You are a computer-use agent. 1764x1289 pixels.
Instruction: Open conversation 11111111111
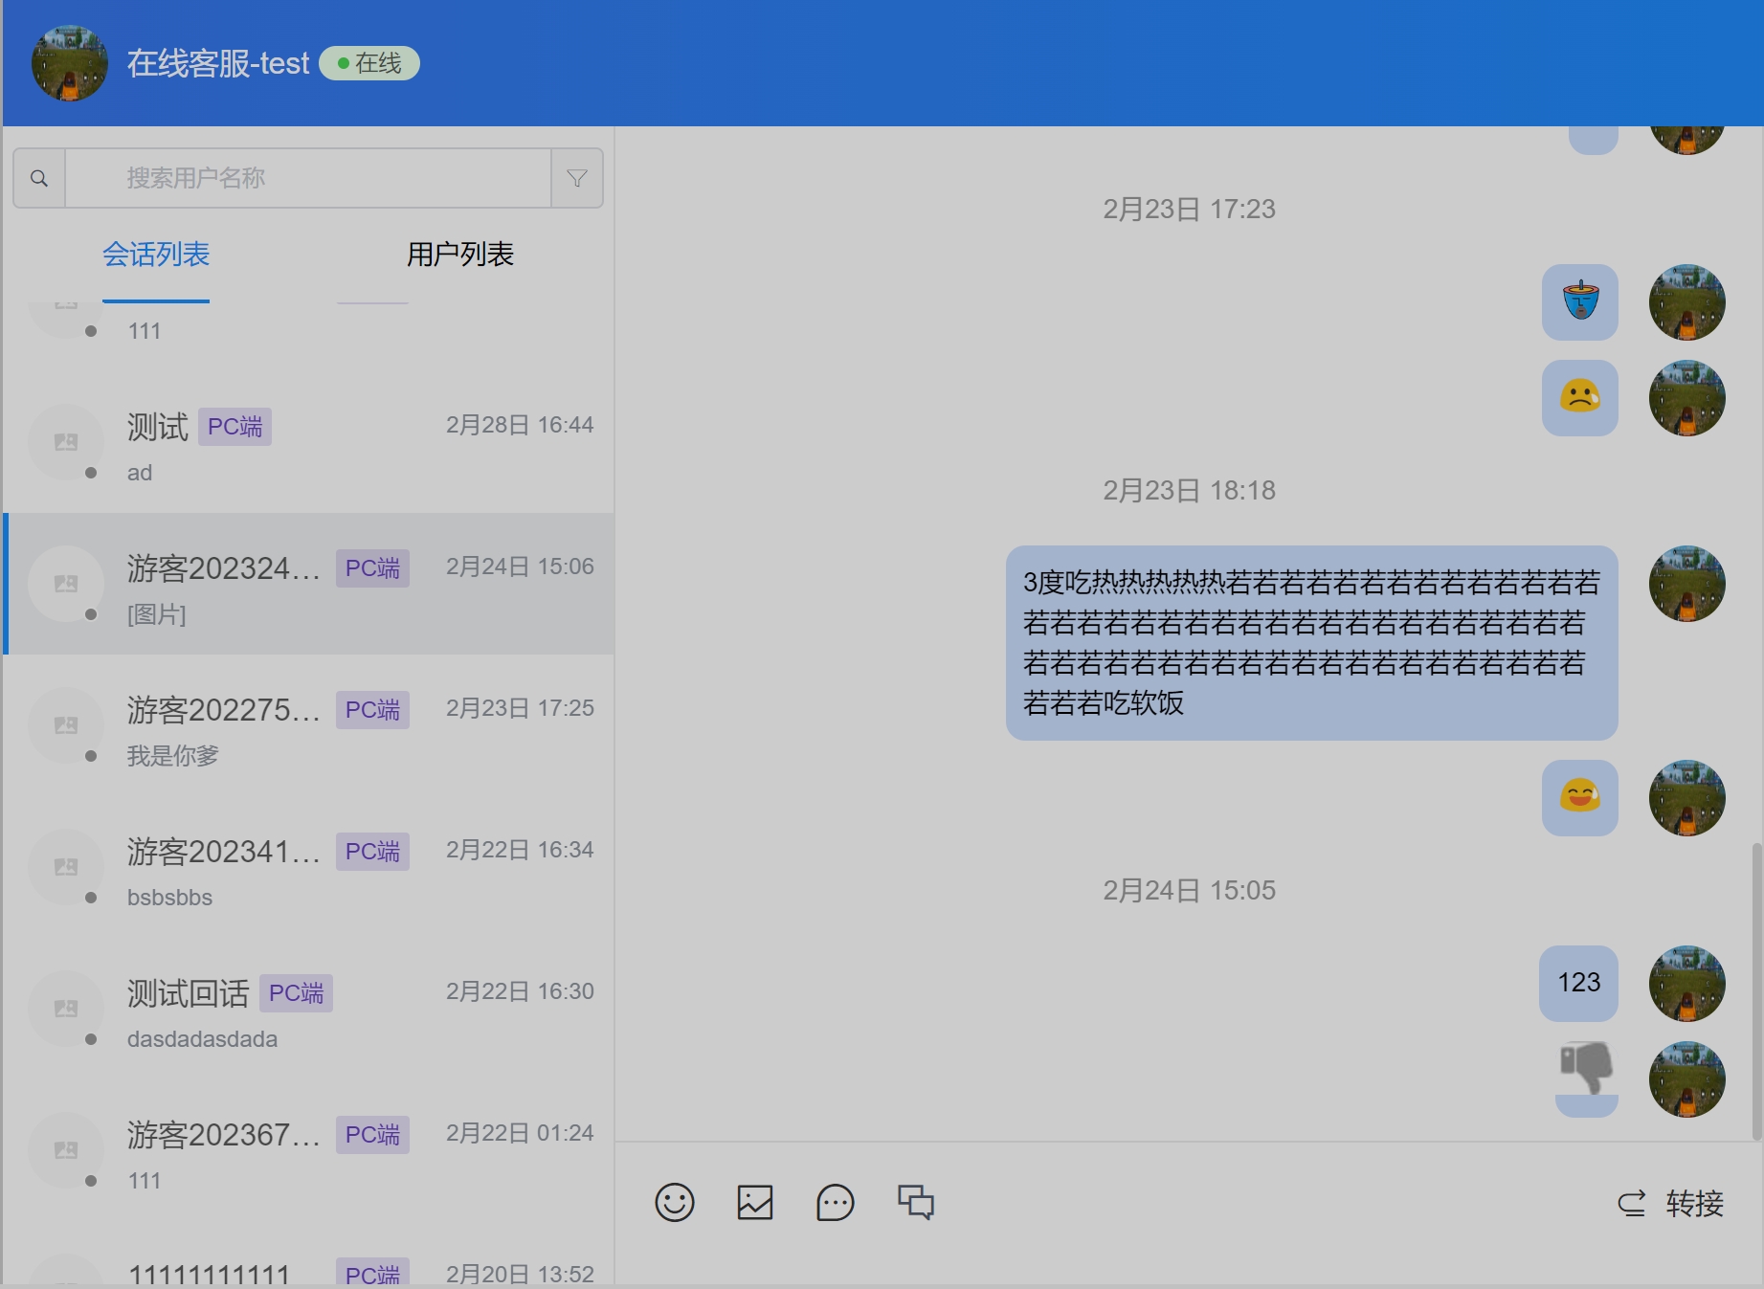tap(308, 1255)
